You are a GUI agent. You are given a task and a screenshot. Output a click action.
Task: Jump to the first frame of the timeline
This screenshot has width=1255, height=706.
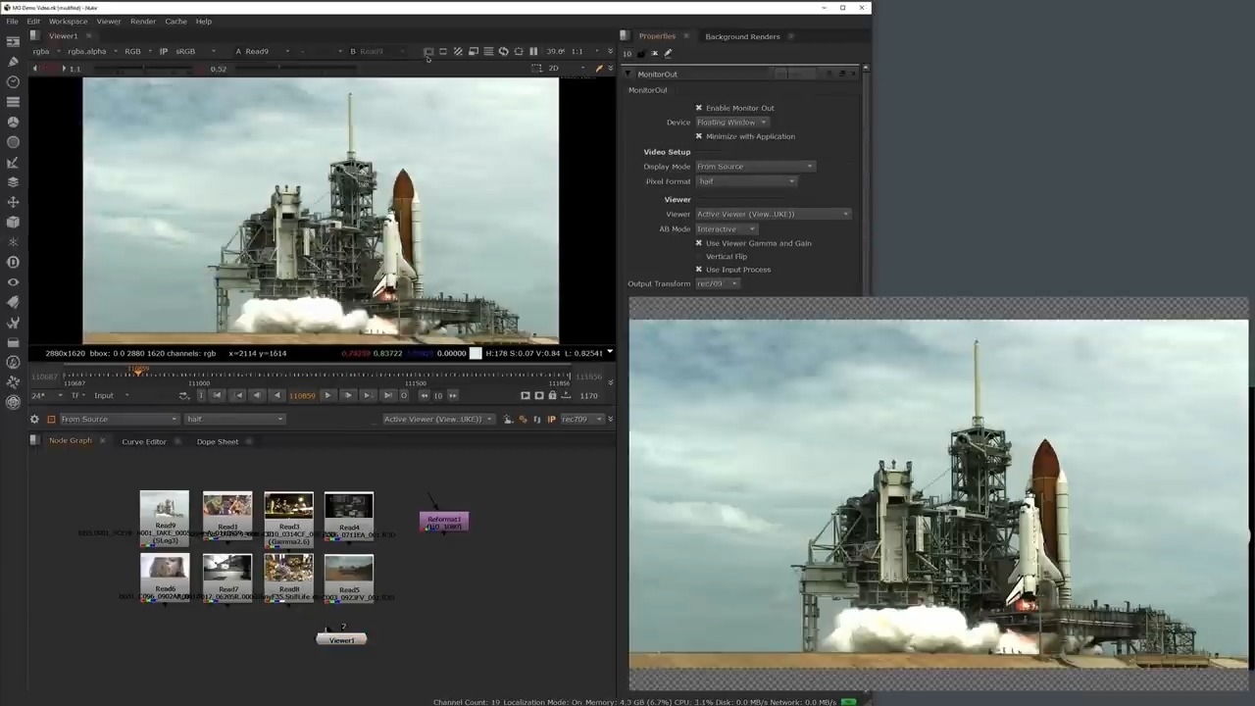[217, 395]
